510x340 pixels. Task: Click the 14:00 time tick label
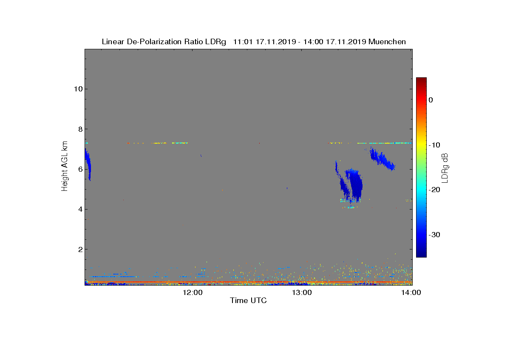411,292
